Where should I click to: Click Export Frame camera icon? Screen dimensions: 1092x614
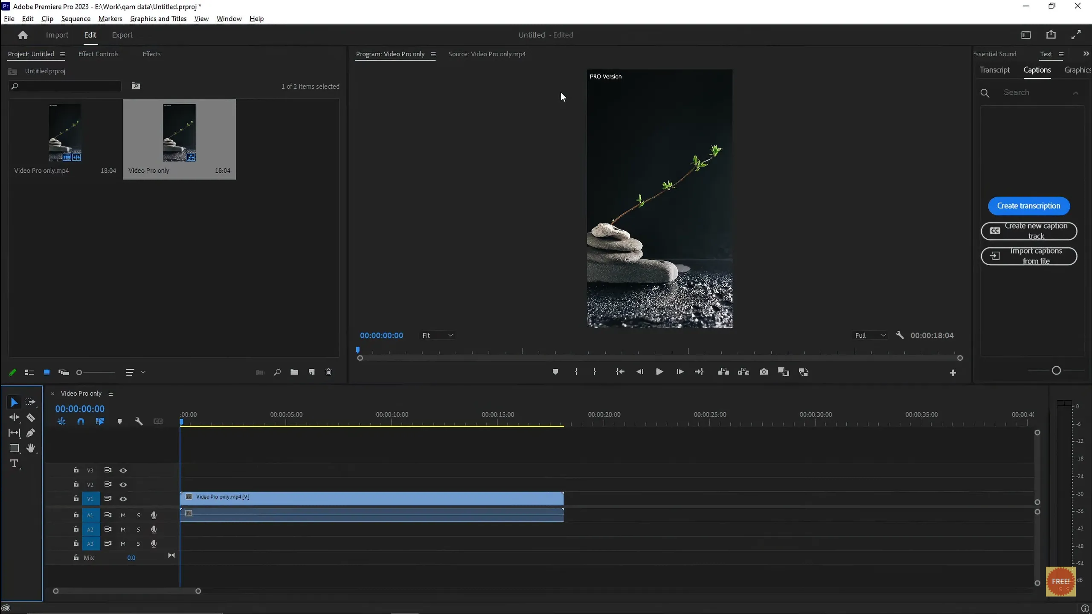764,372
